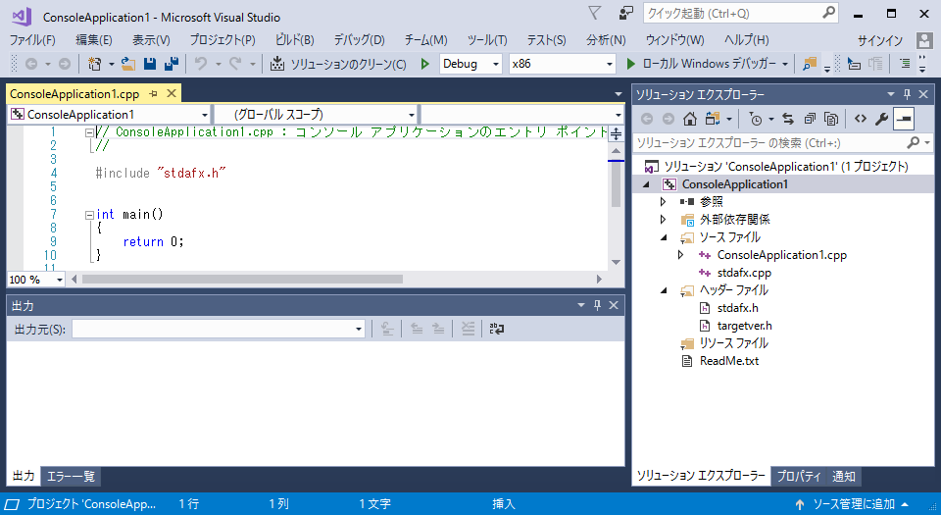
Task: Click the Navigate Backward icon in main toolbar
Action: 31,64
